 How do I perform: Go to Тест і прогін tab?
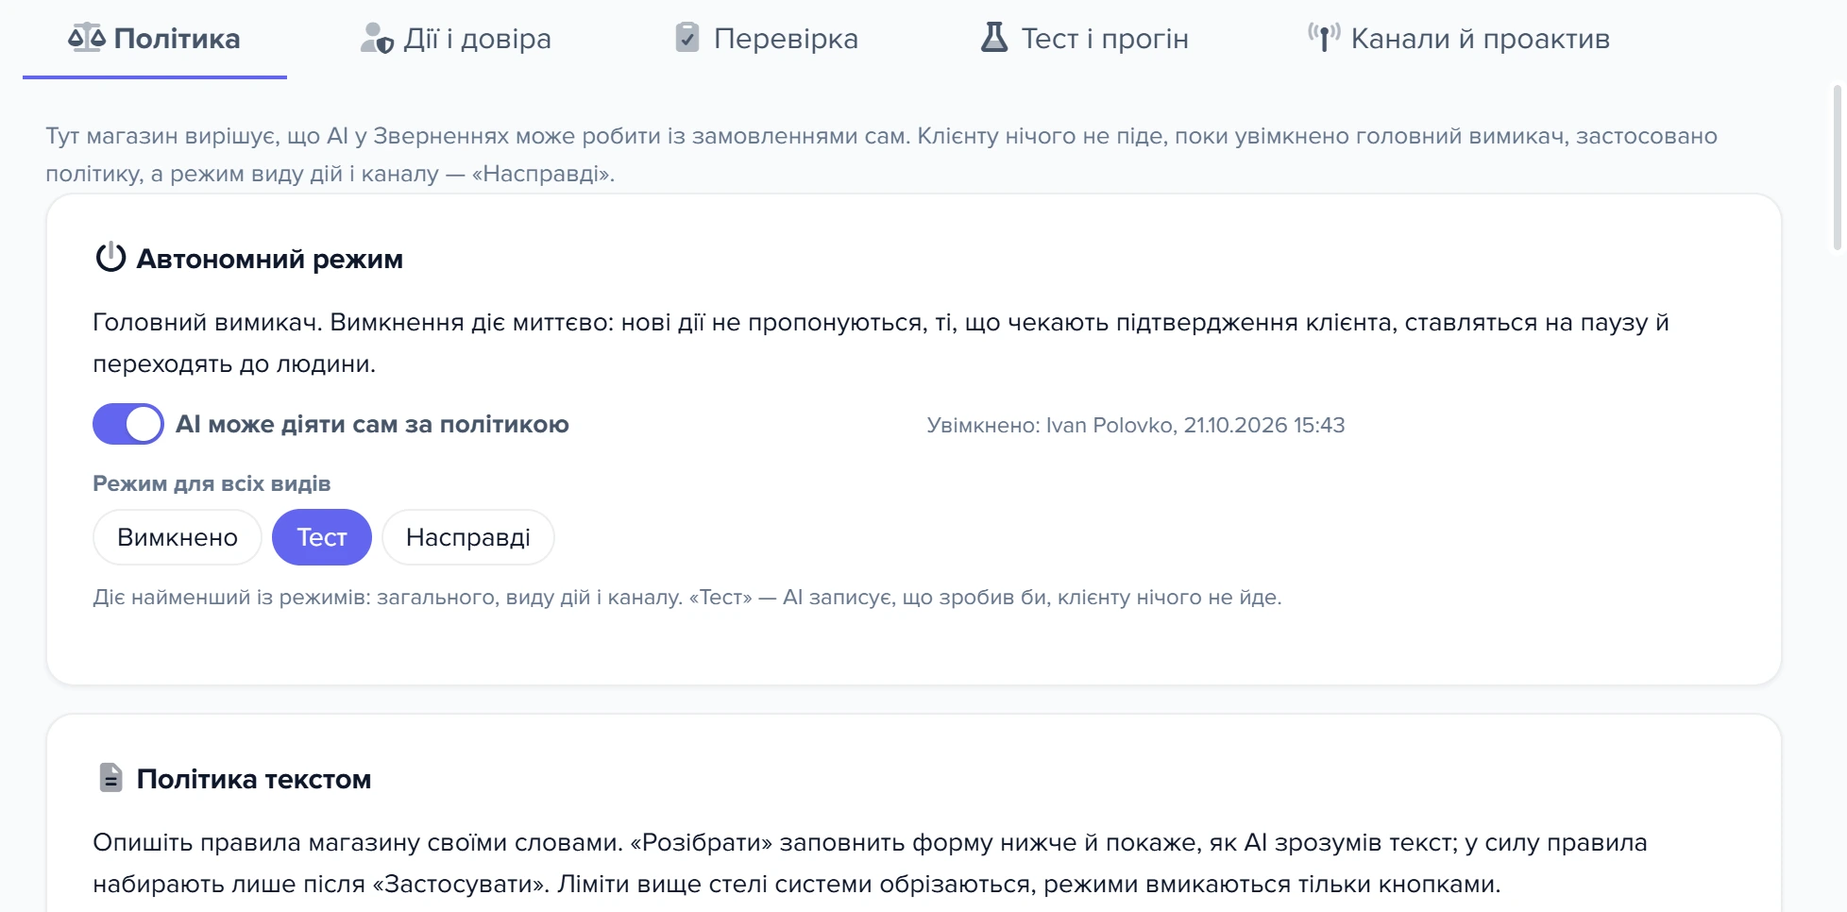[1084, 39]
